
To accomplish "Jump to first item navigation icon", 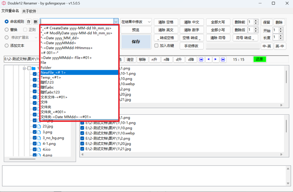I will pyautogui.click(x=201, y=60).
